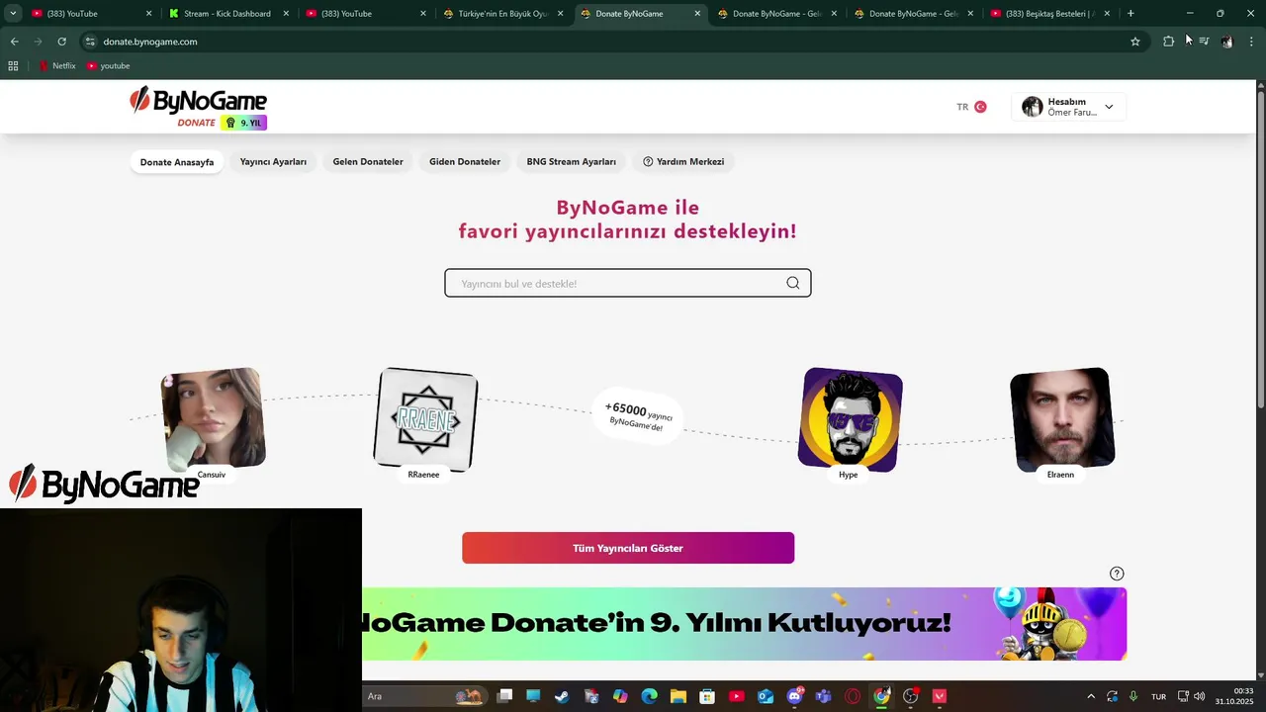1266x712 pixels.
Task: Go to the Giden Donateler tab
Action: click(x=465, y=161)
